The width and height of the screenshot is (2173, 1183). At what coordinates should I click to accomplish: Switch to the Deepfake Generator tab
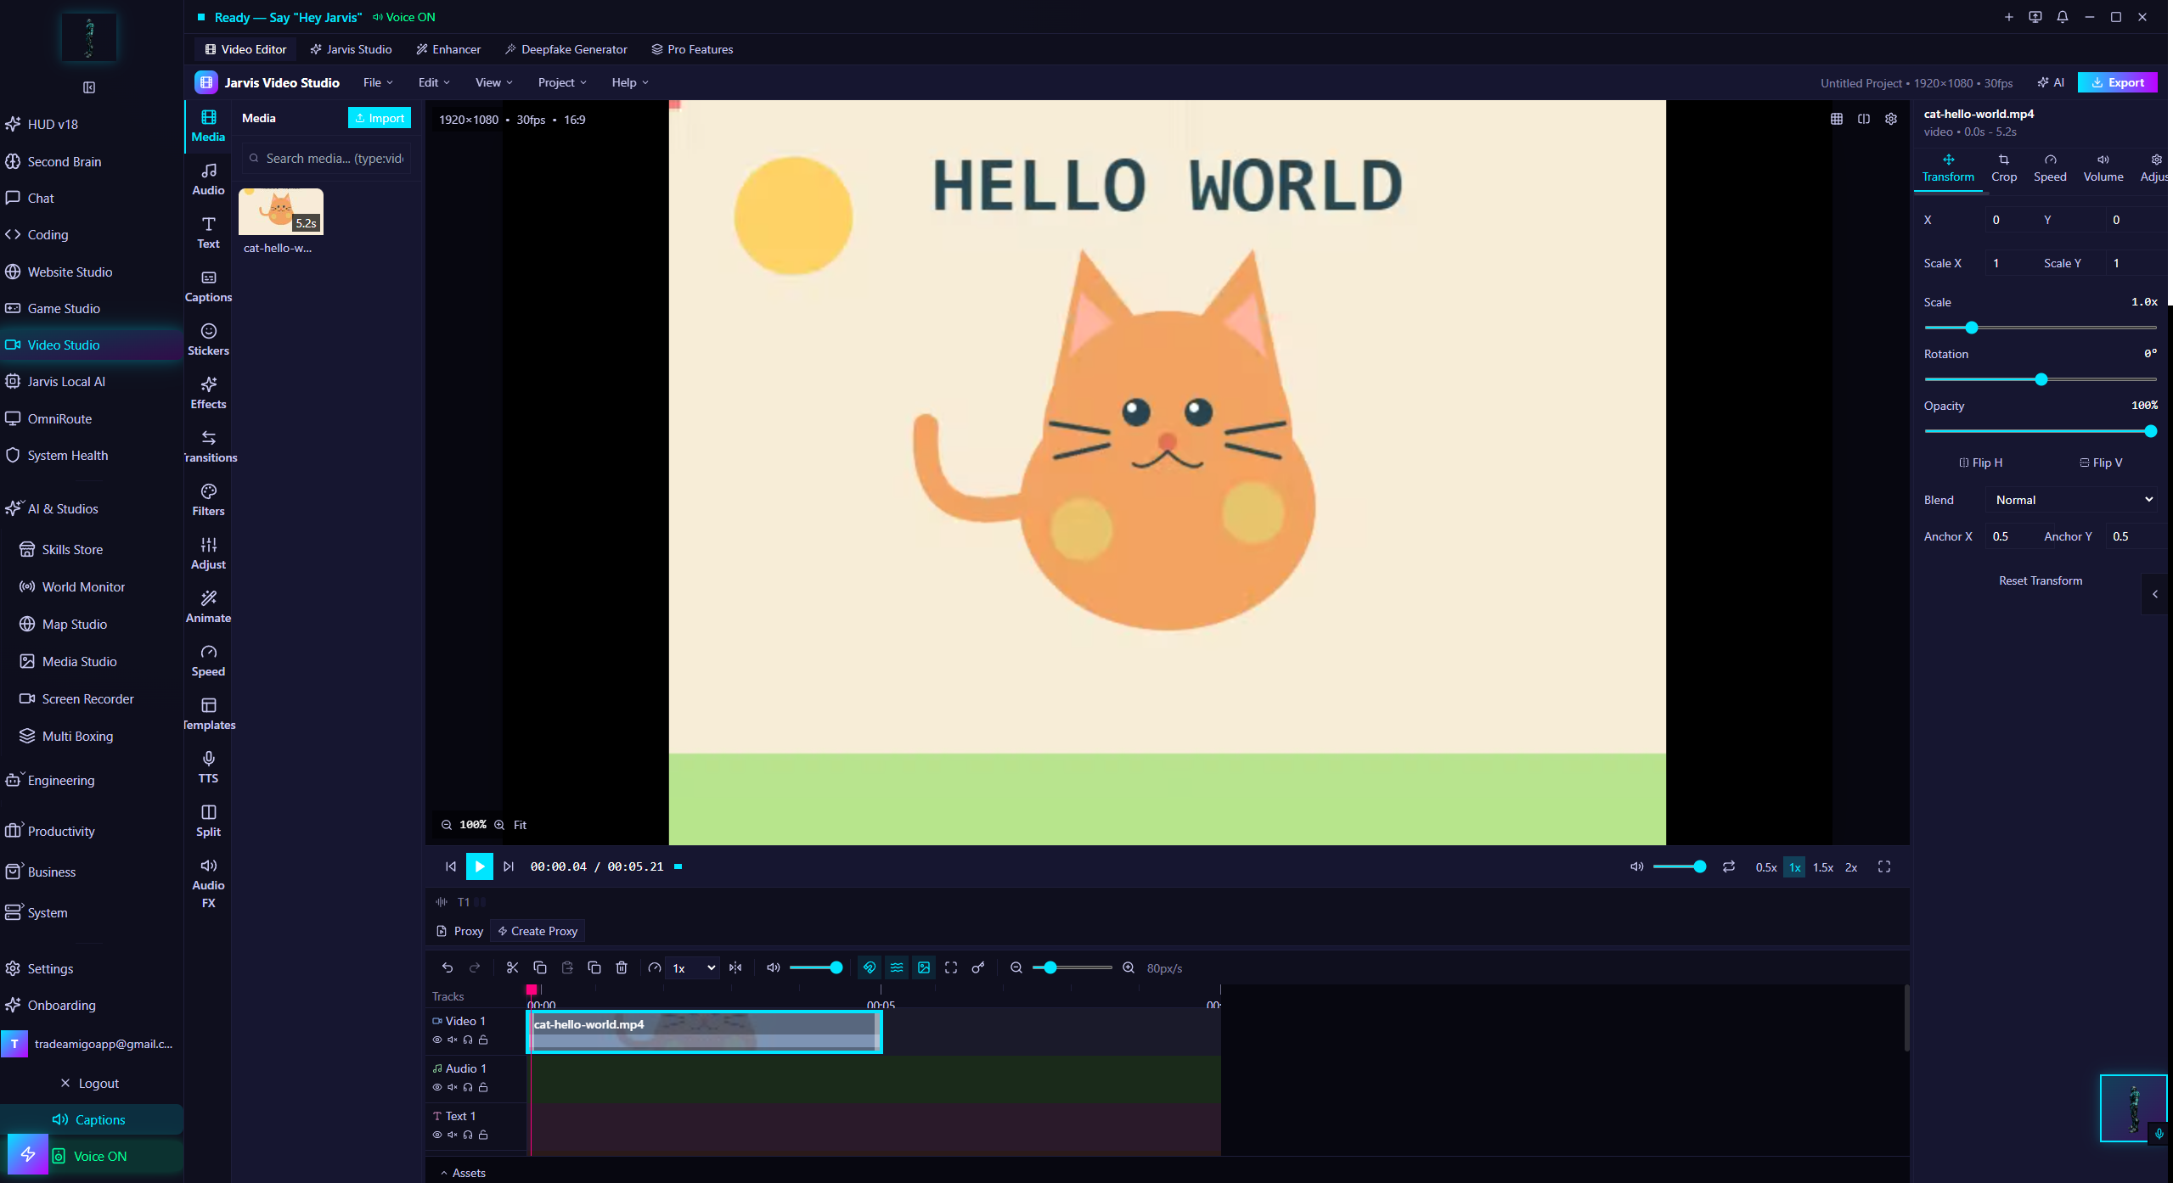coord(566,49)
